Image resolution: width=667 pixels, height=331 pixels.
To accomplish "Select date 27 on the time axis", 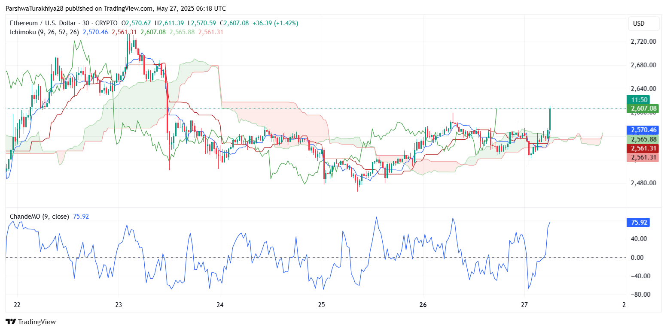I will click(x=524, y=305).
